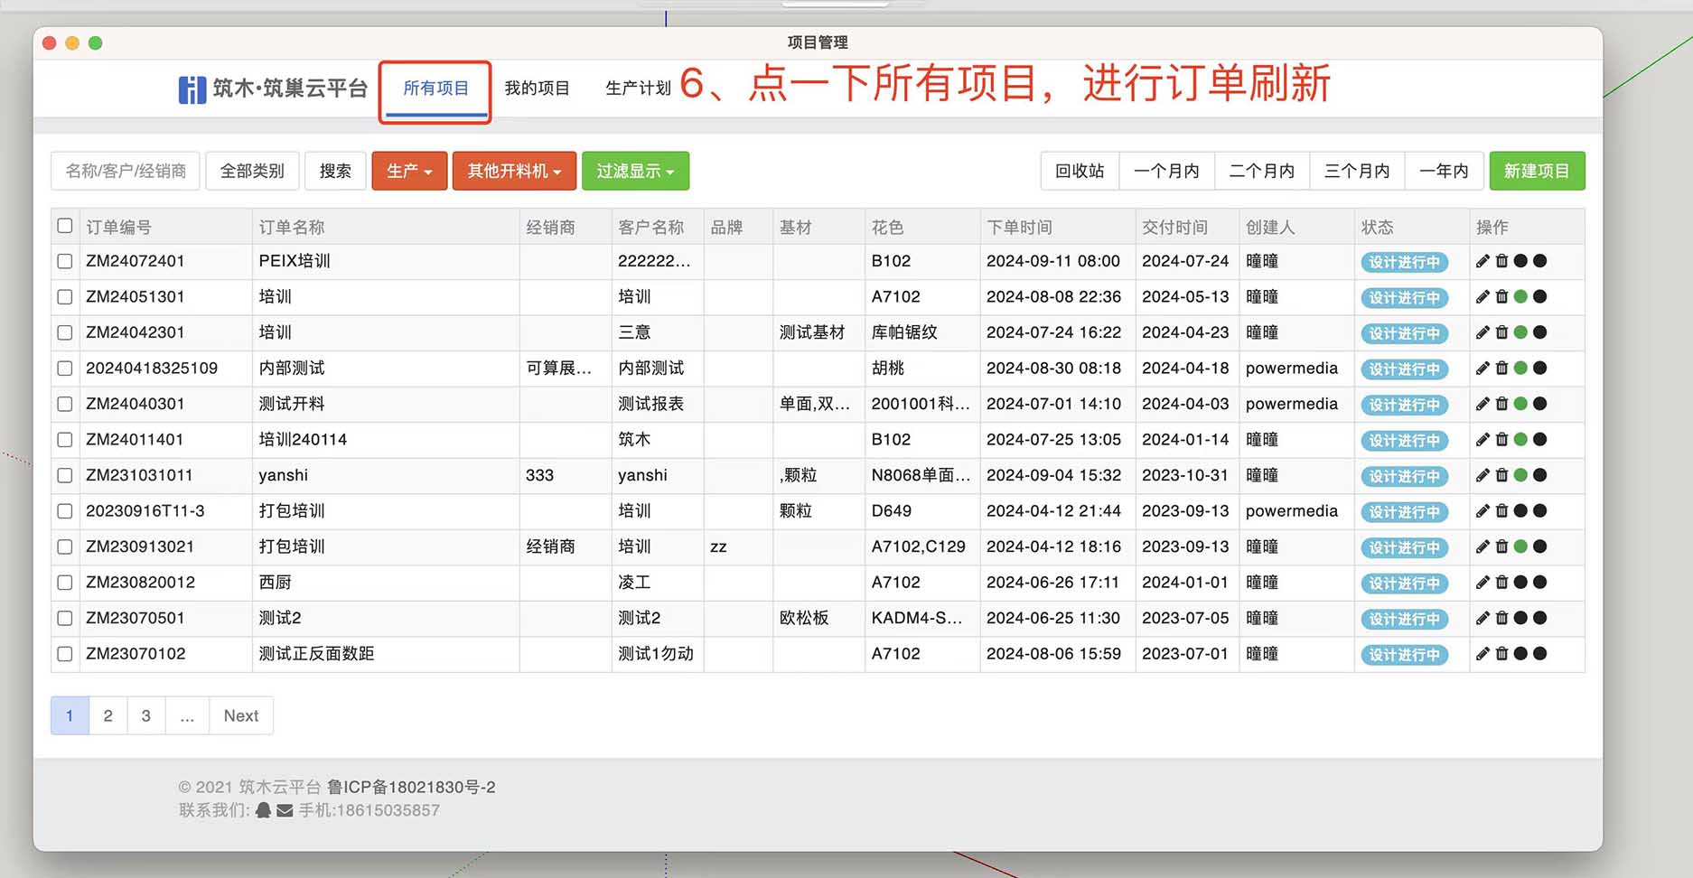Check the checkbox for order ZM24051301
This screenshot has height=878, width=1693.
click(x=64, y=297)
